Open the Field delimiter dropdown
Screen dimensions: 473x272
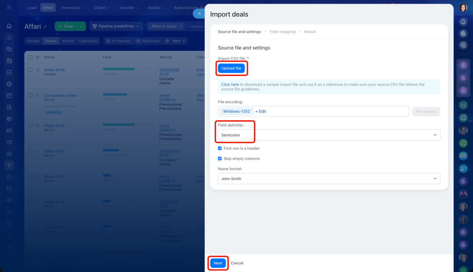click(x=329, y=135)
